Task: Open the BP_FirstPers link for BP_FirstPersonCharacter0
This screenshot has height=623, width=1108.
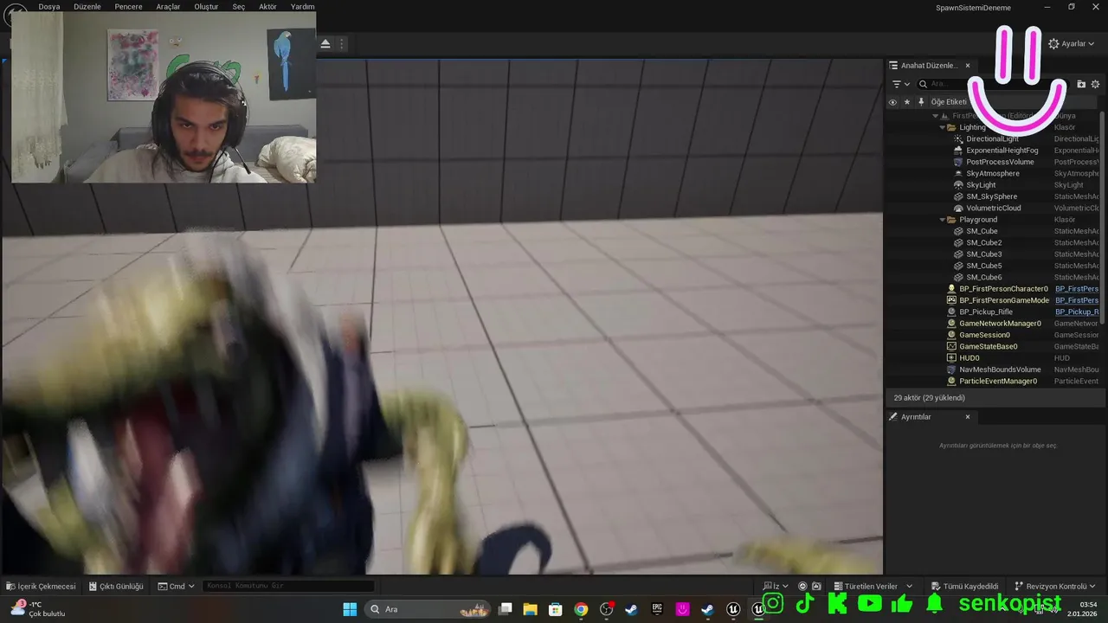Action: [1076, 289]
